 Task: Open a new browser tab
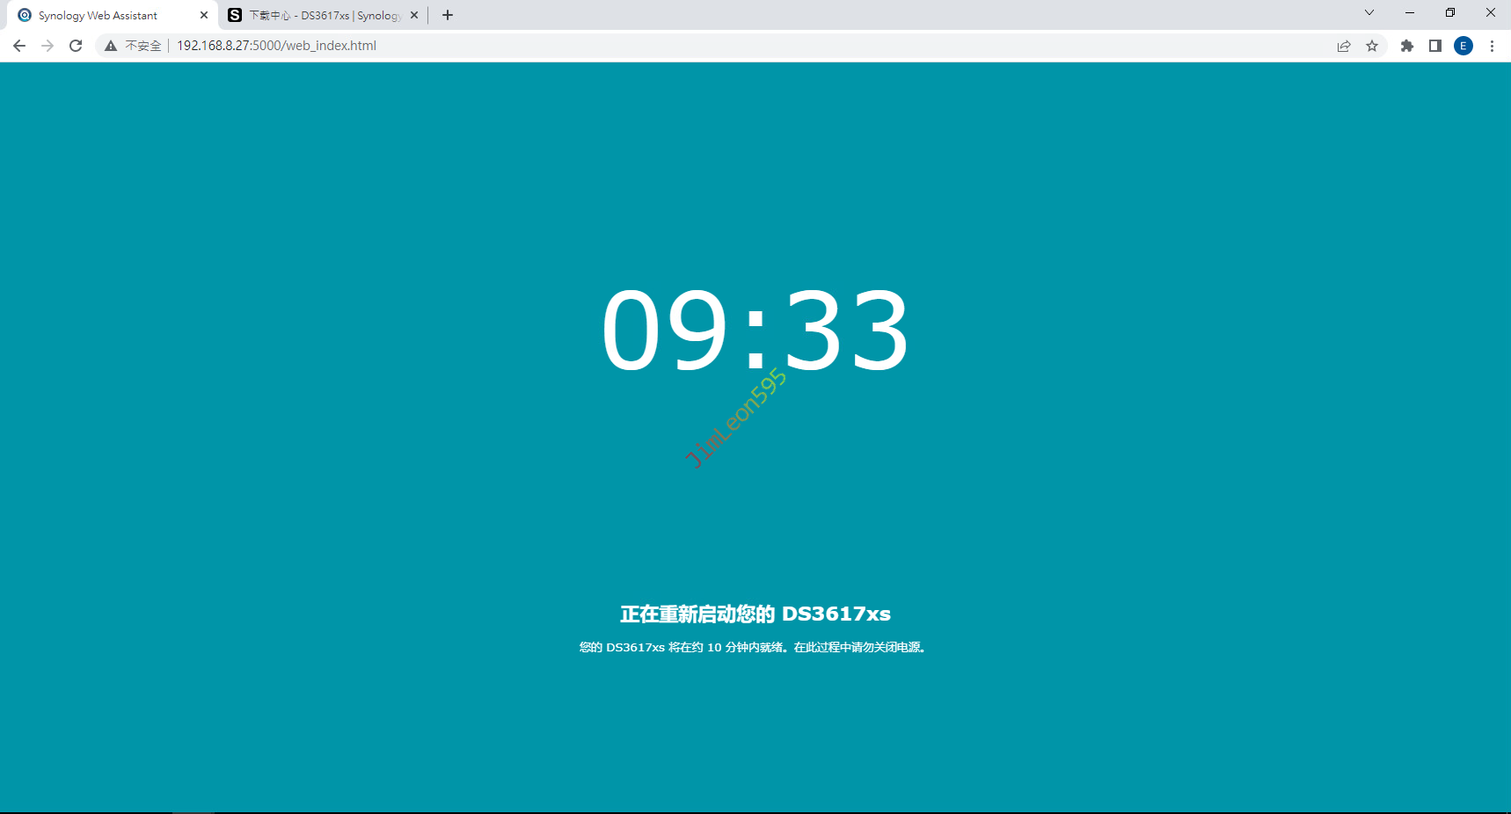(x=448, y=15)
